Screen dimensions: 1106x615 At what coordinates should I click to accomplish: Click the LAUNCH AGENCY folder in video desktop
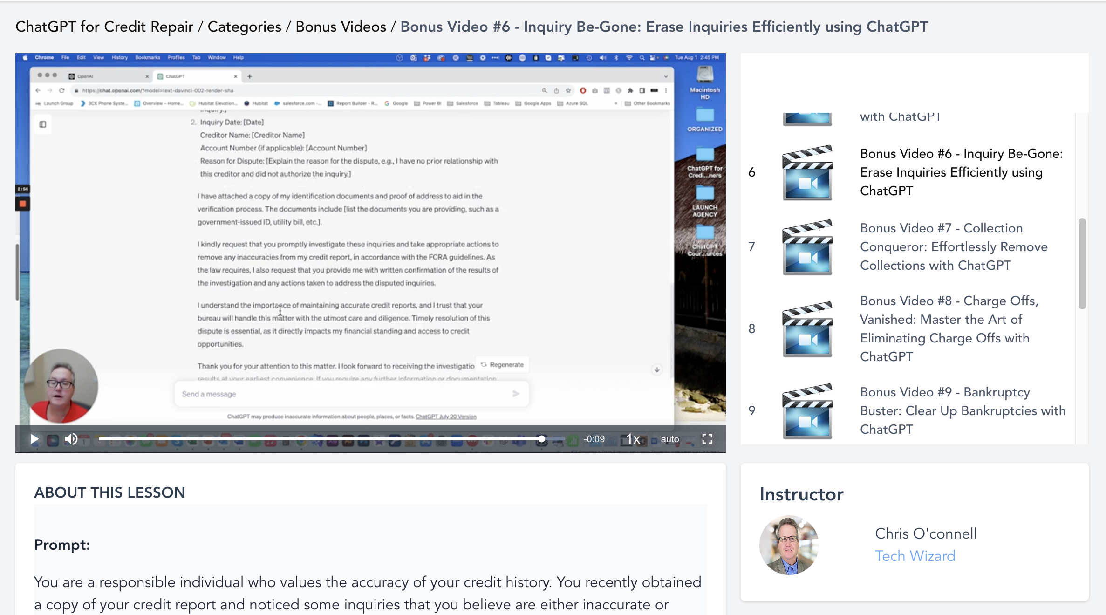705,201
